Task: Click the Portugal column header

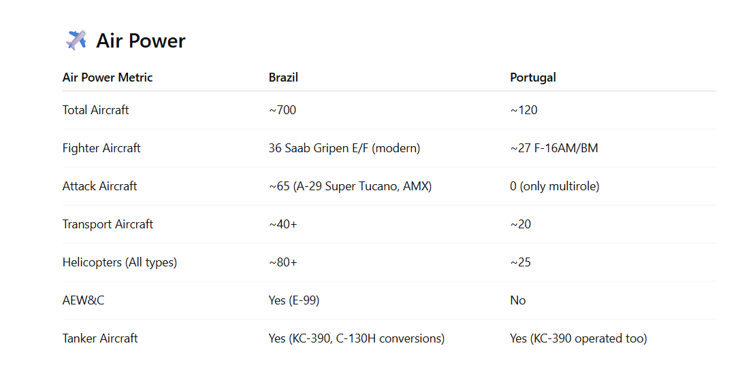Action: (532, 77)
